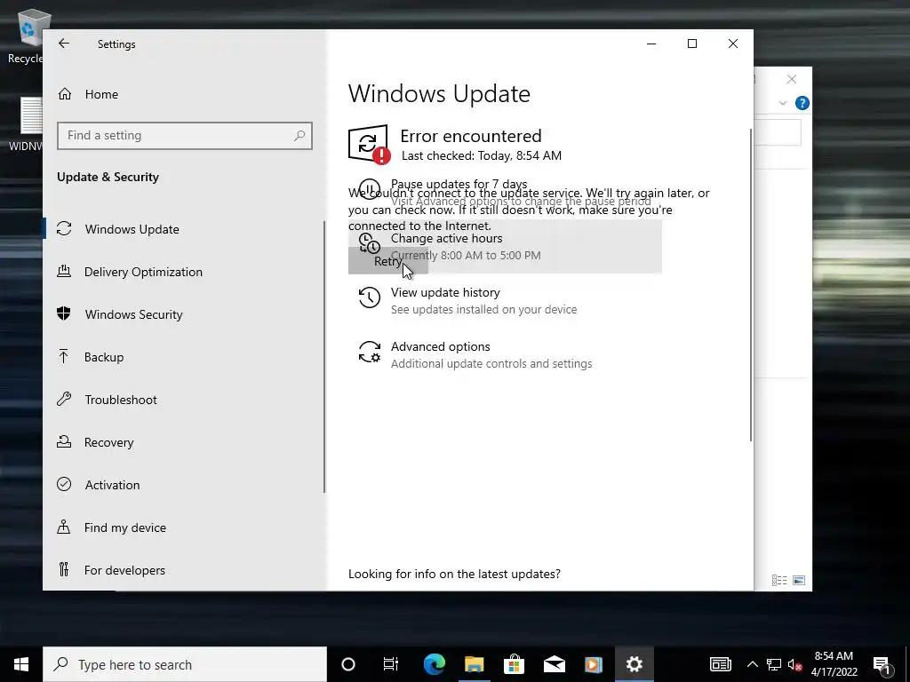
Task: Open Find my device settings
Action: 124,527
